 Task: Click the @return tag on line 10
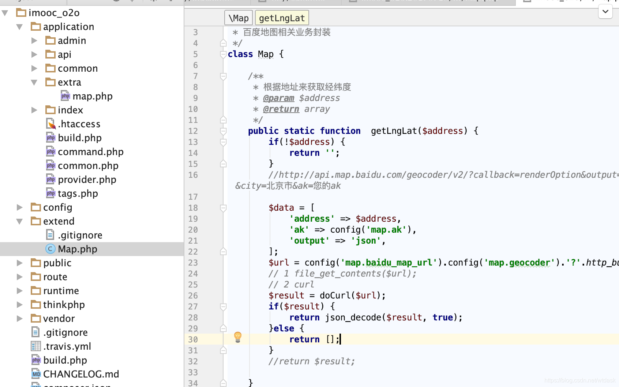[281, 109]
